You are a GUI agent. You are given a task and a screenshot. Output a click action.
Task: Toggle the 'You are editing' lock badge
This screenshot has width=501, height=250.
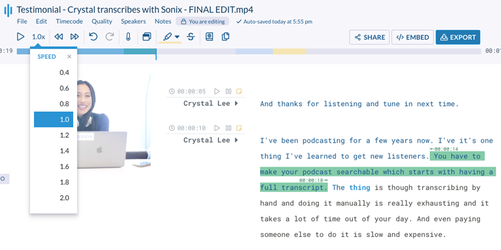point(203,21)
